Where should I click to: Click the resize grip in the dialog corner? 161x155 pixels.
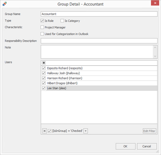tap(157, 151)
